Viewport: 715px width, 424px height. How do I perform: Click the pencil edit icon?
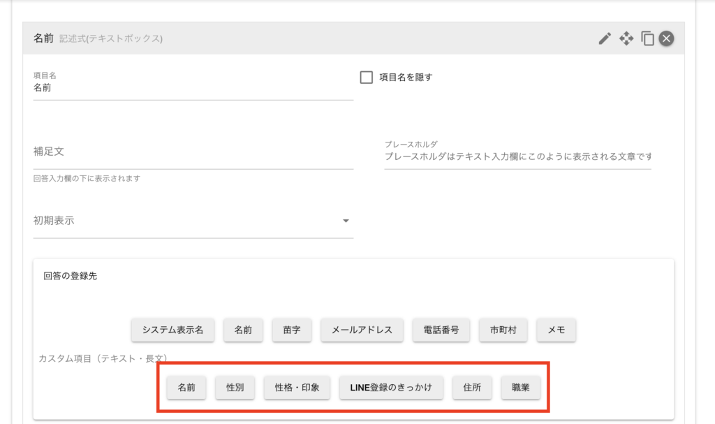click(x=605, y=38)
